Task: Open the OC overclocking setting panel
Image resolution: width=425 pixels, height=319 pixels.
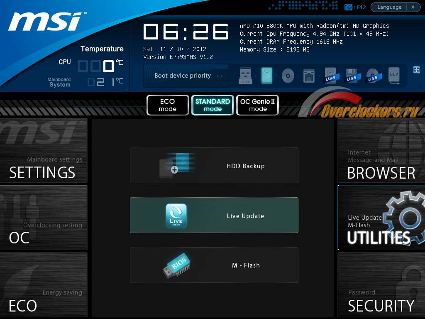Action: [43, 218]
